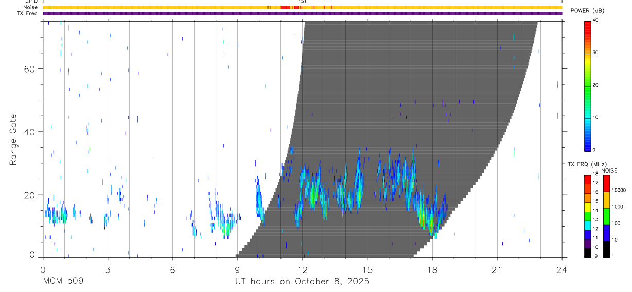
Task: Click the purple TX Freq strip above plot
Action: pos(302,13)
